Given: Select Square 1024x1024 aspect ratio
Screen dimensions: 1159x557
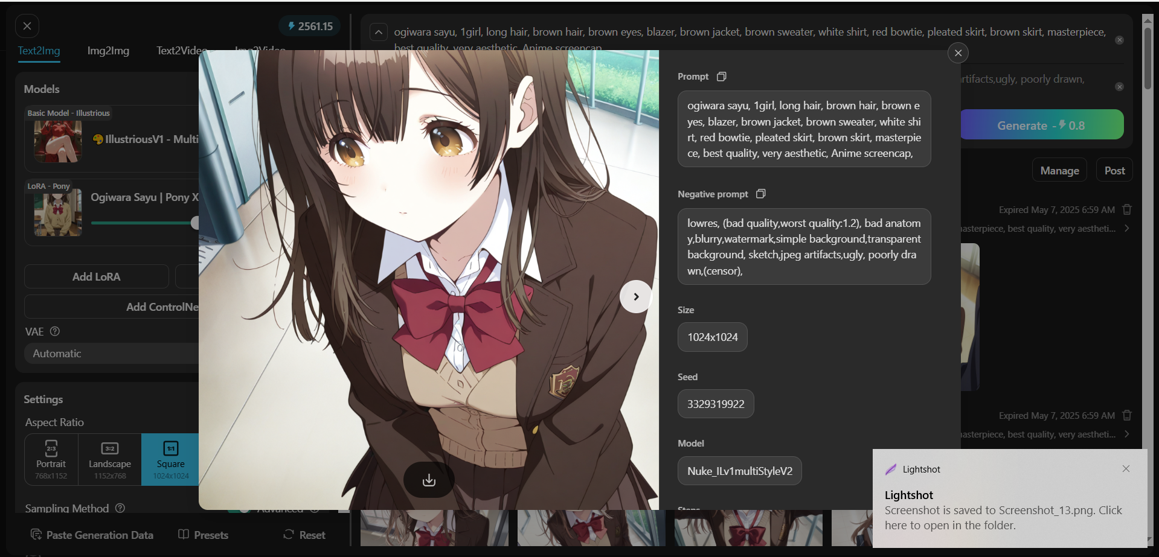Looking at the screenshot, I should pos(170,459).
